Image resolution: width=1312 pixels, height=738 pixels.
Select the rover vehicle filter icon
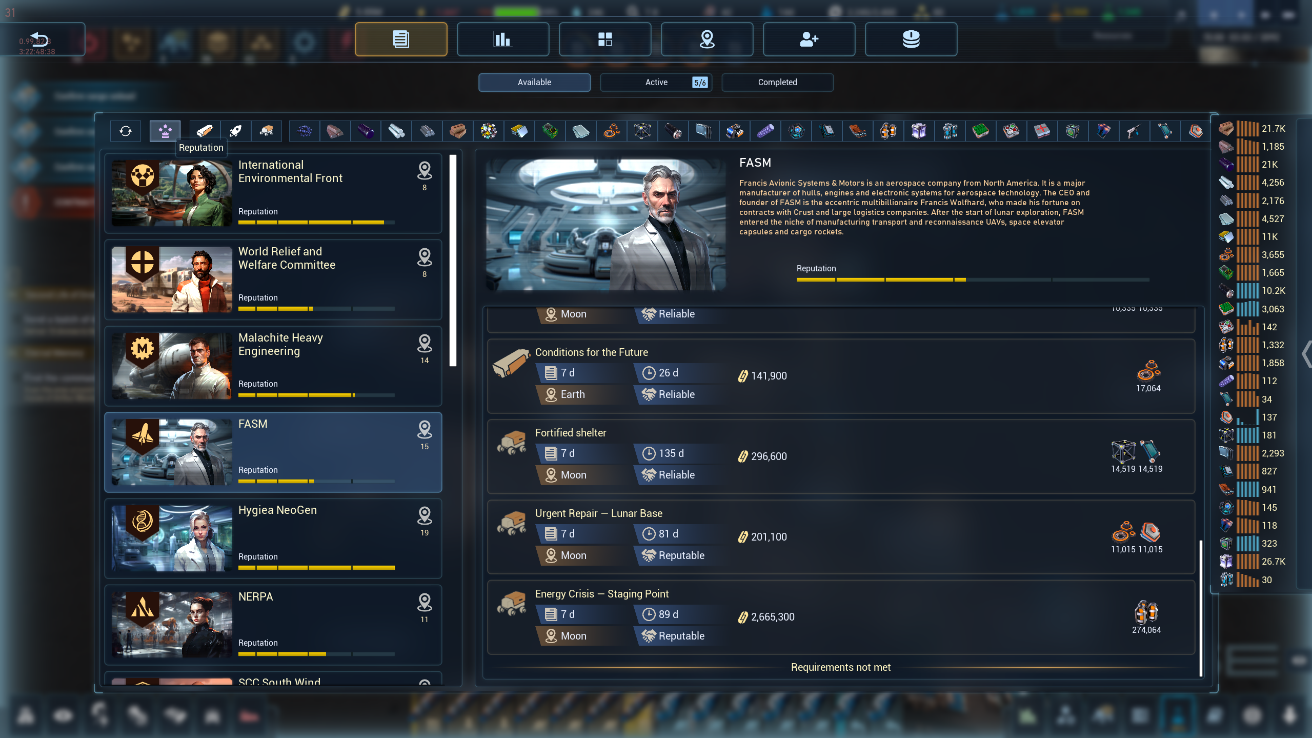pyautogui.click(x=266, y=131)
